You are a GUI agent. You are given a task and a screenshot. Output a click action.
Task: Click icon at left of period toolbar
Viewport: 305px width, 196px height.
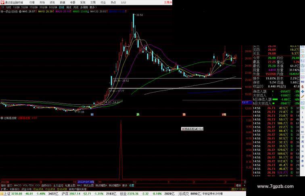(x=2, y=7)
